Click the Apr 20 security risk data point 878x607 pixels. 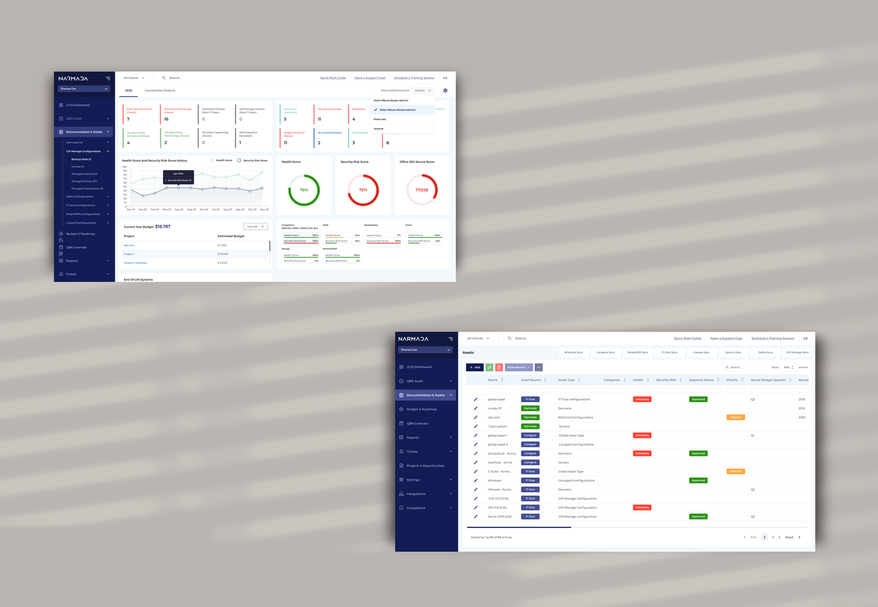178,188
